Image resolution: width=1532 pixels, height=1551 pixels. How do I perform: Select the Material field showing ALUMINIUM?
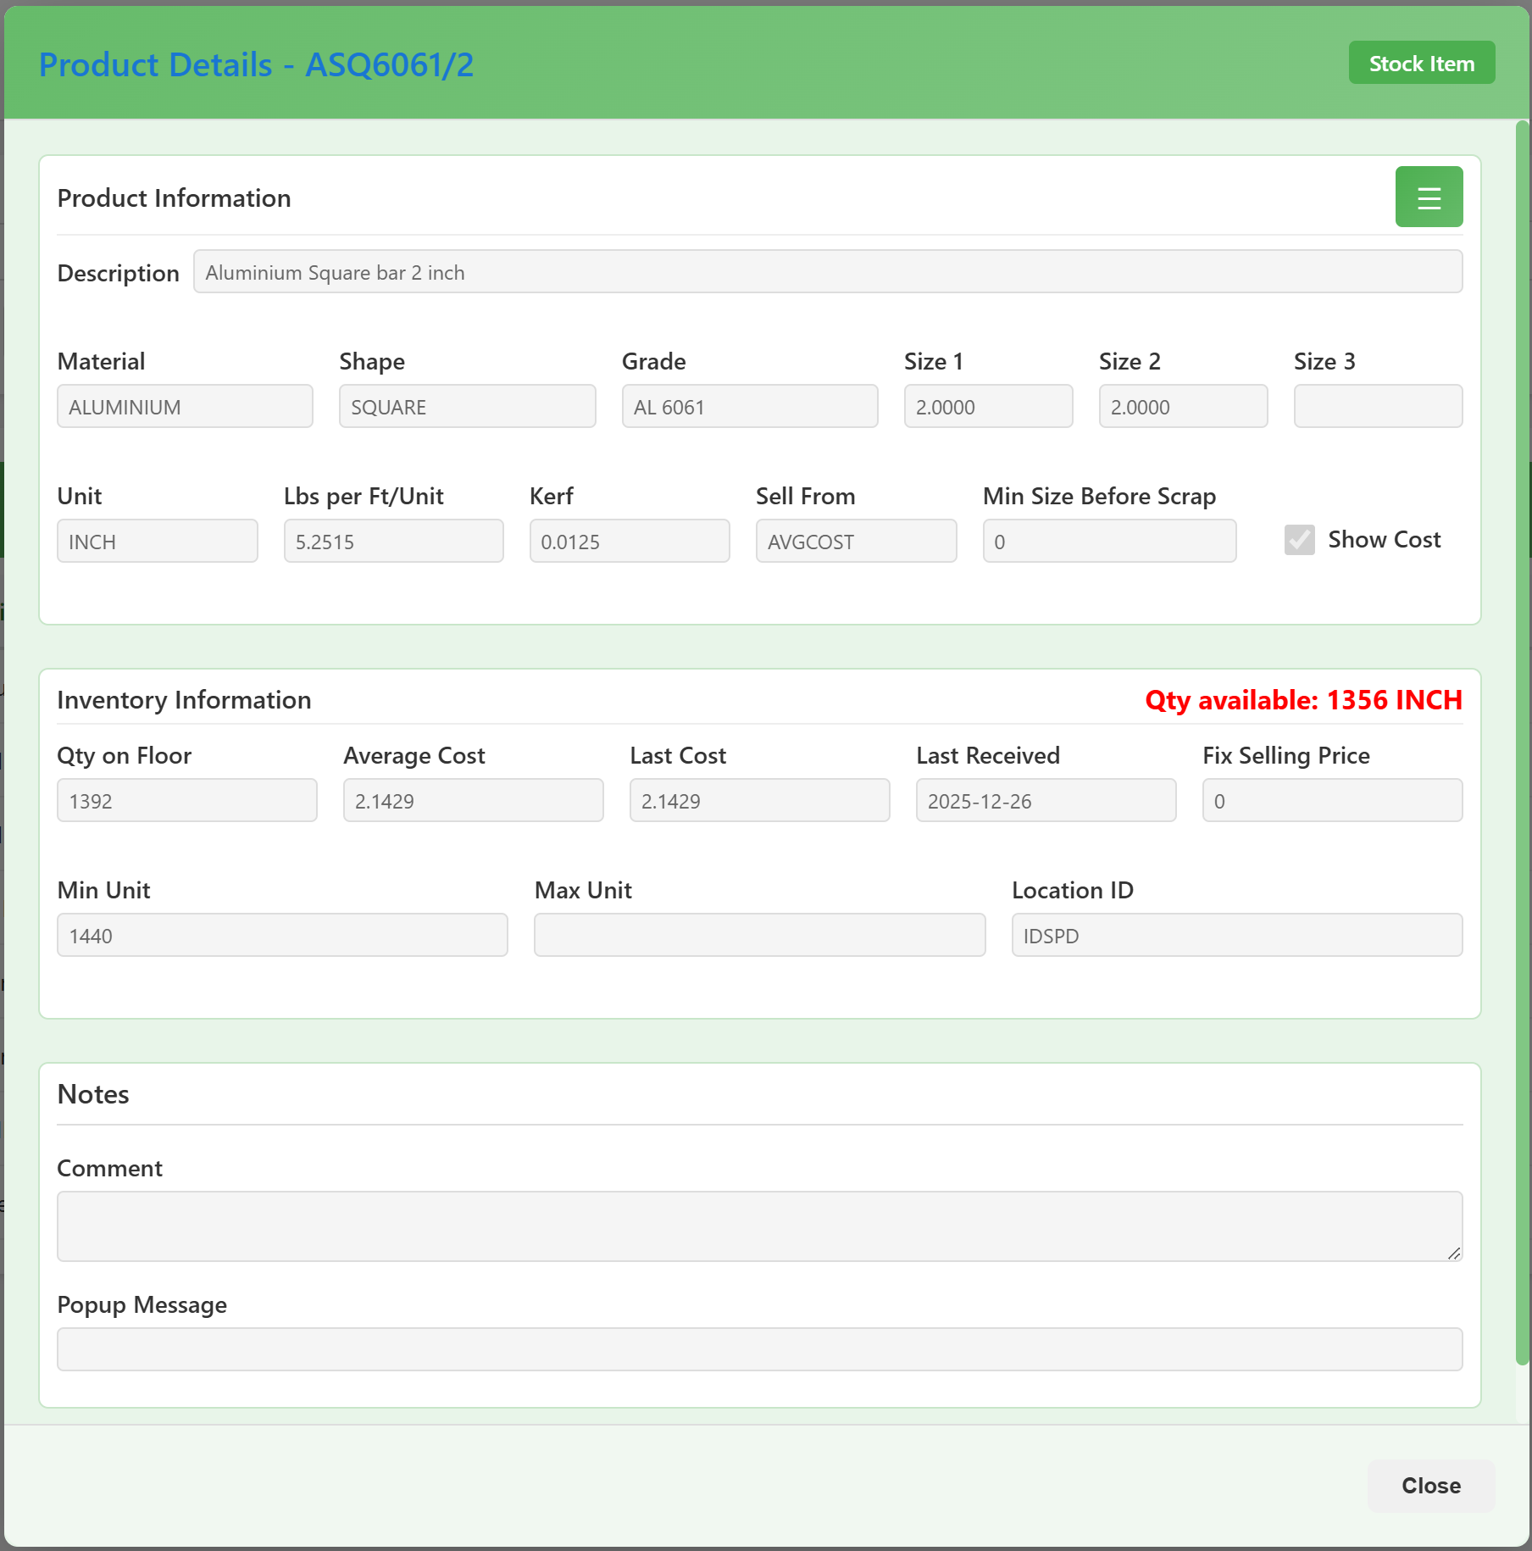click(x=185, y=407)
